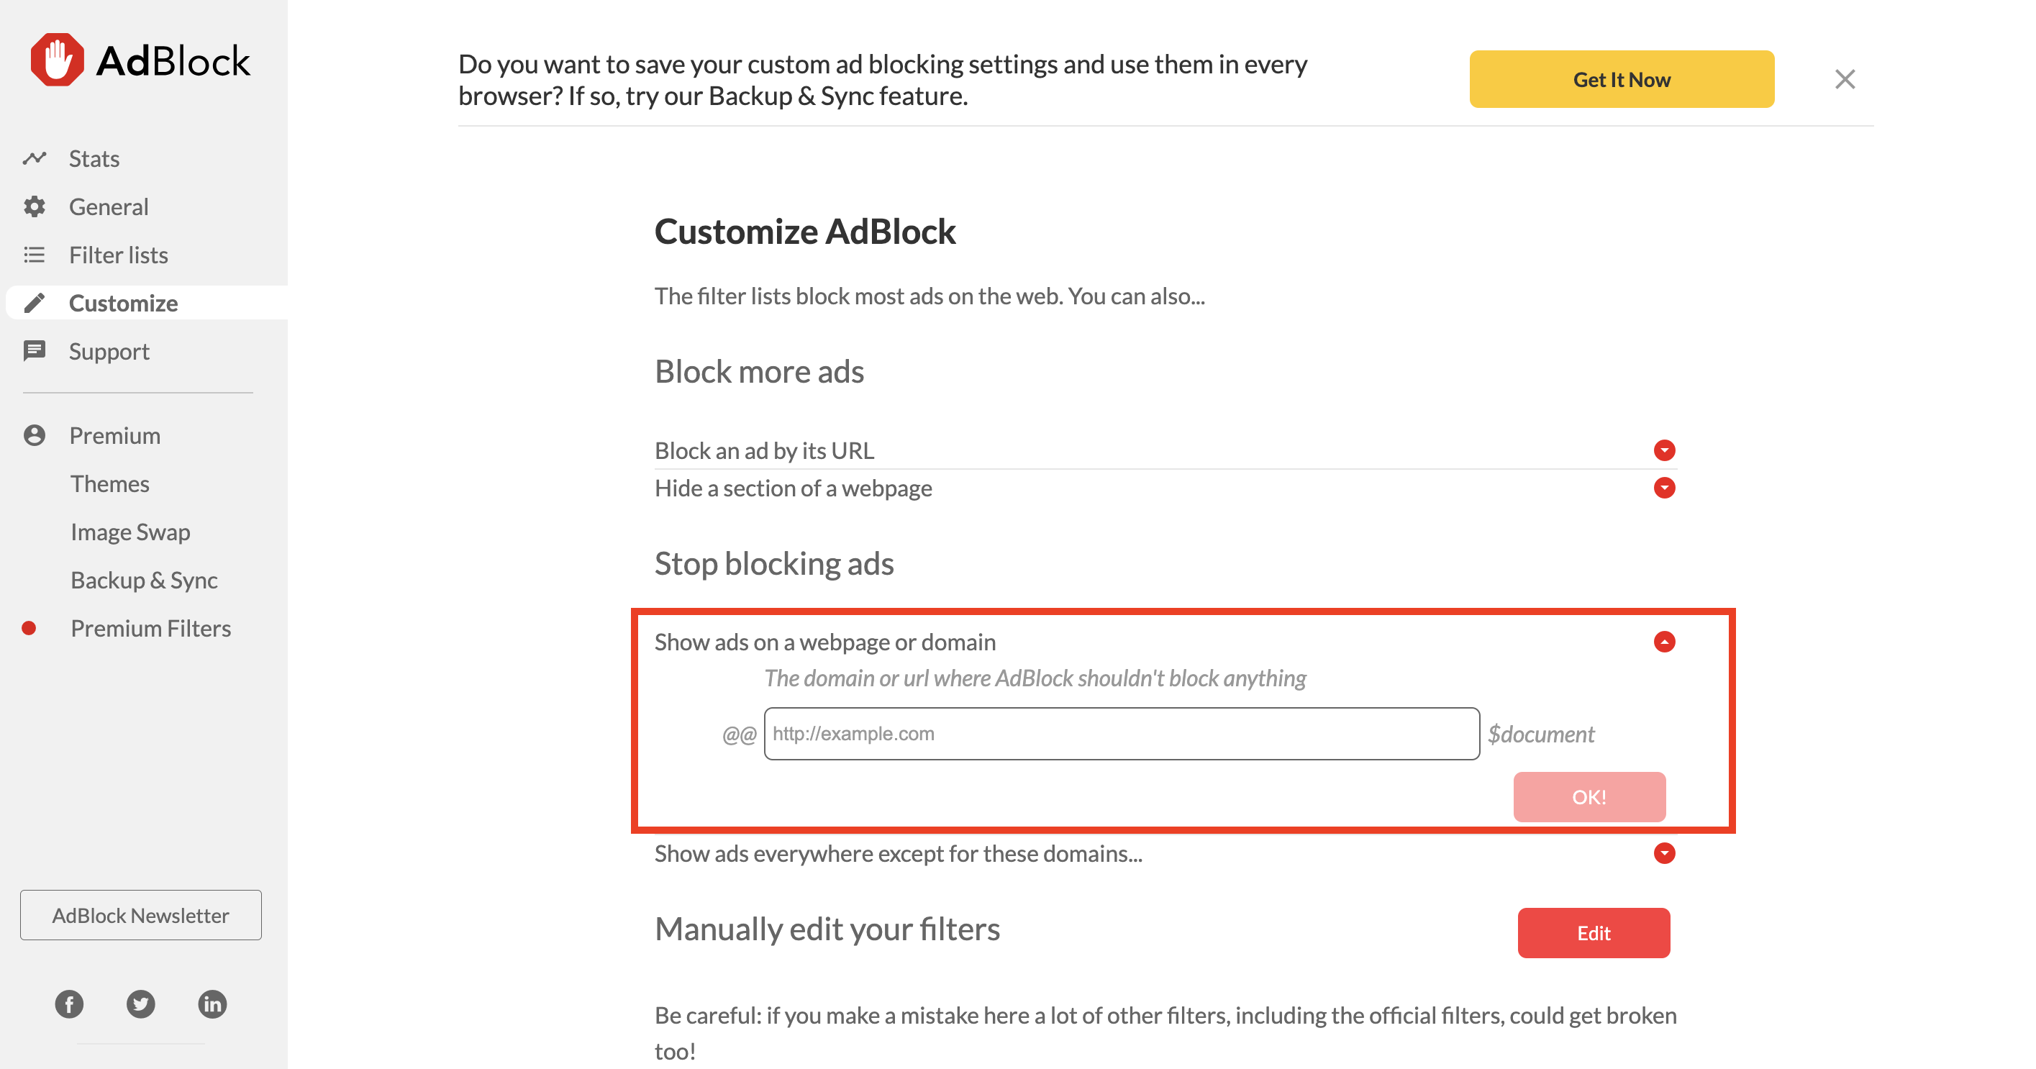Image resolution: width=2036 pixels, height=1069 pixels.
Task: Open the Backup & Sync menu item
Action: click(x=144, y=580)
